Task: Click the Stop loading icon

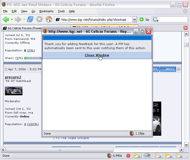Action: 39,19
